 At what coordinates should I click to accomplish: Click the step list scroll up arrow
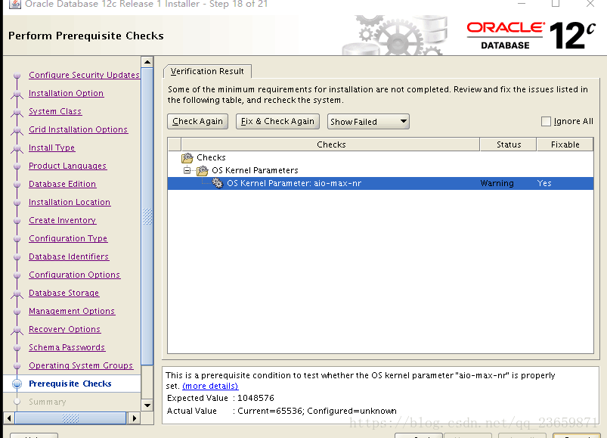[147, 62]
